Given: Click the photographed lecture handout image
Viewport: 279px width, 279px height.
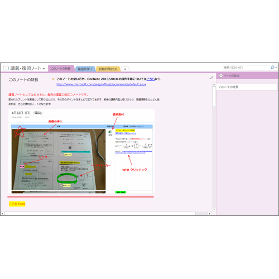Looking at the screenshot, I should [59, 160].
